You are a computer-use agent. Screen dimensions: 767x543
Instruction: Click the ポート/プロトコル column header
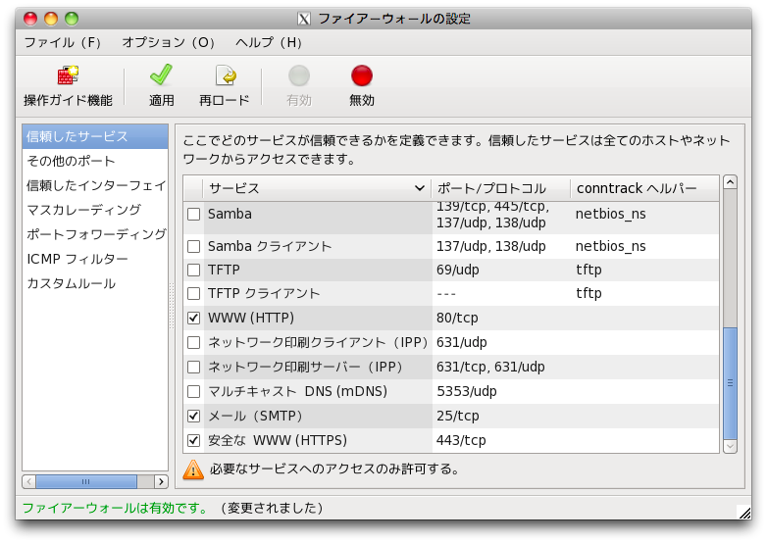500,188
